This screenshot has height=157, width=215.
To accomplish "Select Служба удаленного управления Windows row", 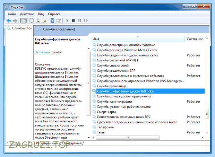I will tap(148, 81).
